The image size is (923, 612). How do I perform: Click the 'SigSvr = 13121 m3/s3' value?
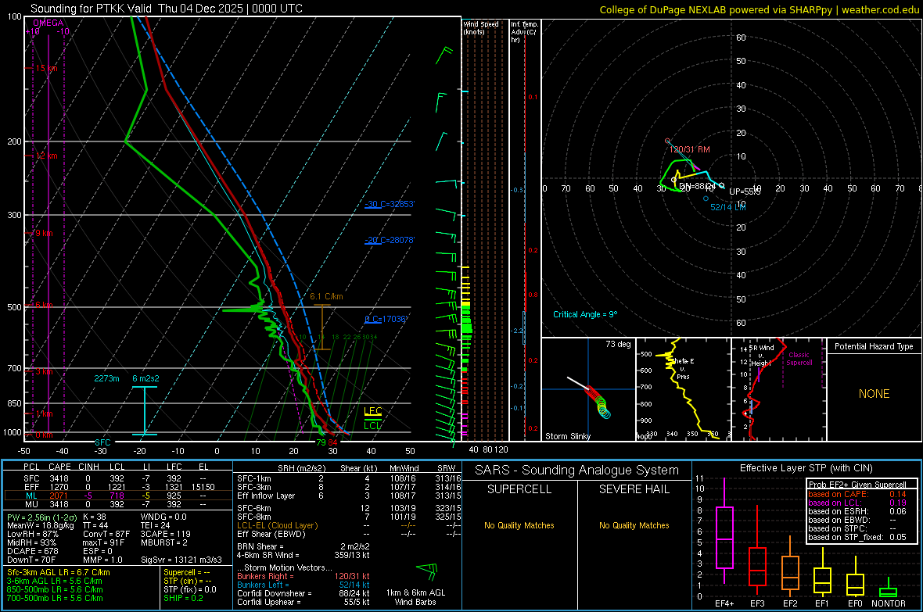click(181, 560)
